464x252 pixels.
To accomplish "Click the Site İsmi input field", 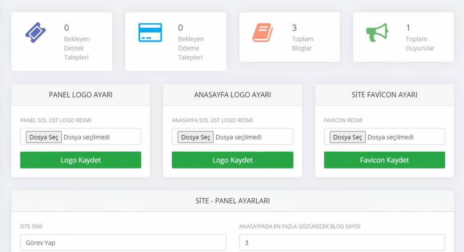I will 123,243.
